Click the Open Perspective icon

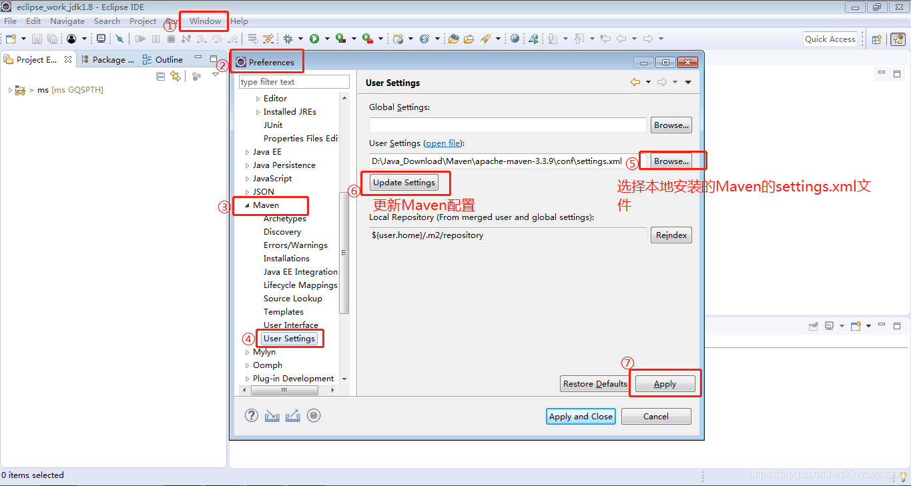[877, 39]
